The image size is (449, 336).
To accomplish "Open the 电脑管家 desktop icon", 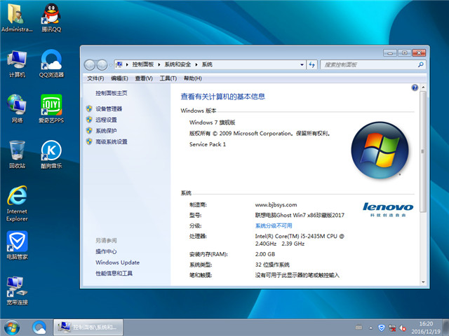I will (17, 245).
